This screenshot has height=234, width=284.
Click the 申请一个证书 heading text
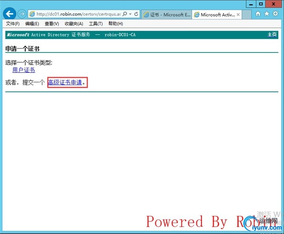pos(22,48)
